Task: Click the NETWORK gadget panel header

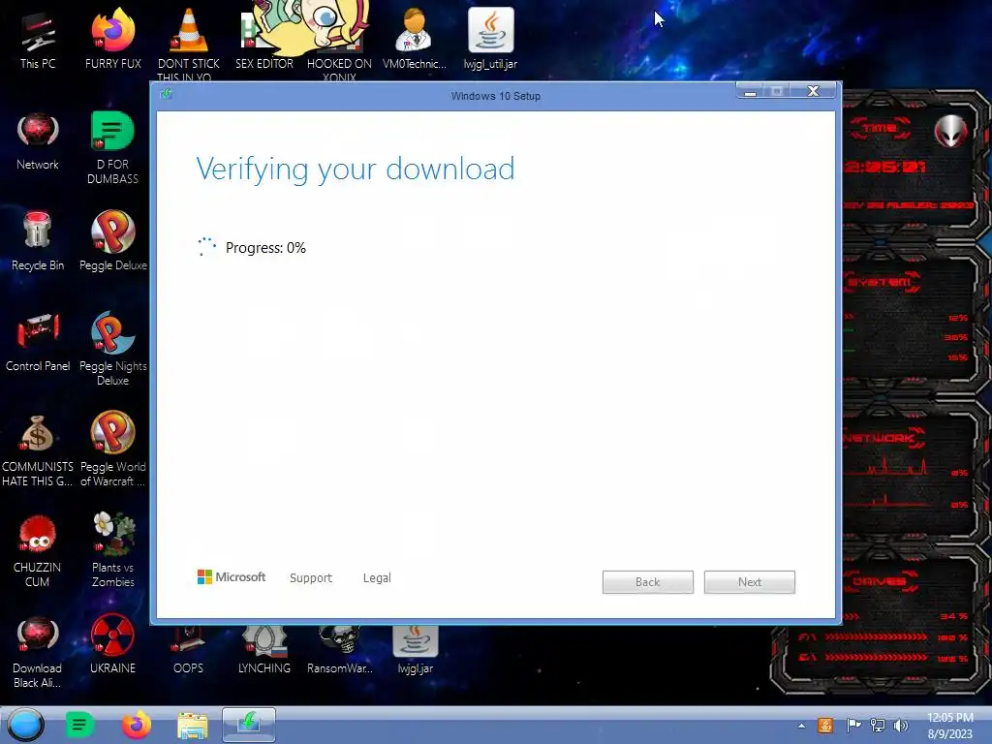Action: pos(883,438)
